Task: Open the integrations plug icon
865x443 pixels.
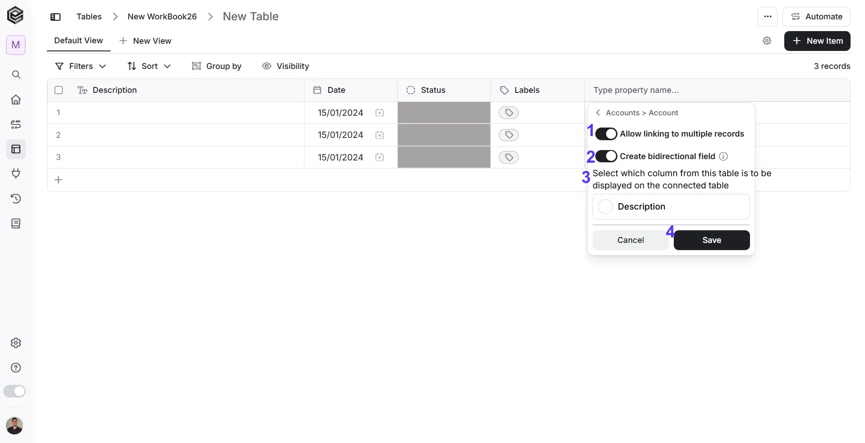Action: pyautogui.click(x=16, y=174)
